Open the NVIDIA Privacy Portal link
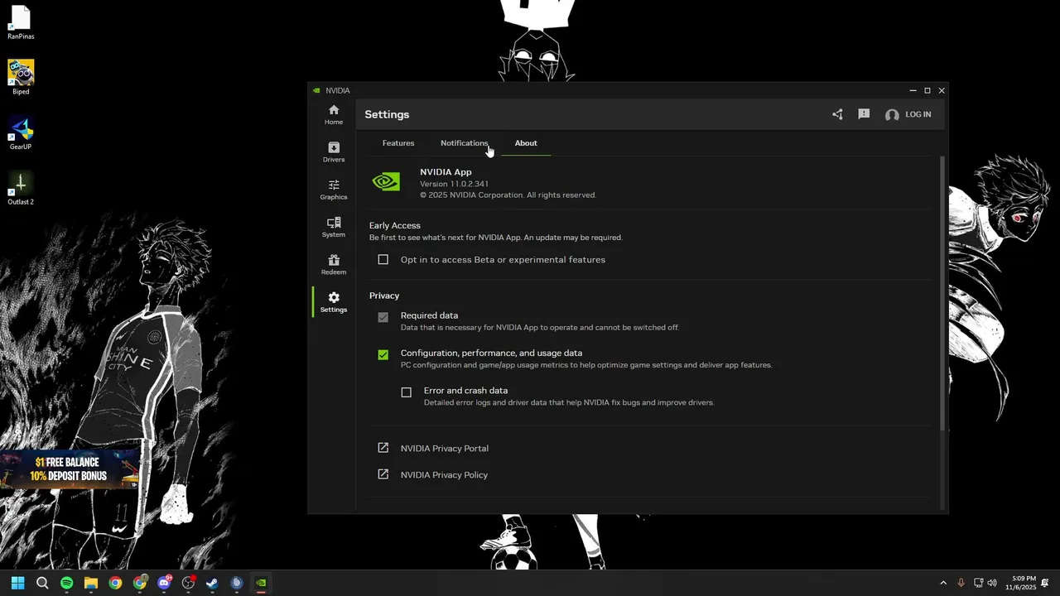This screenshot has width=1060, height=596. [x=445, y=449]
